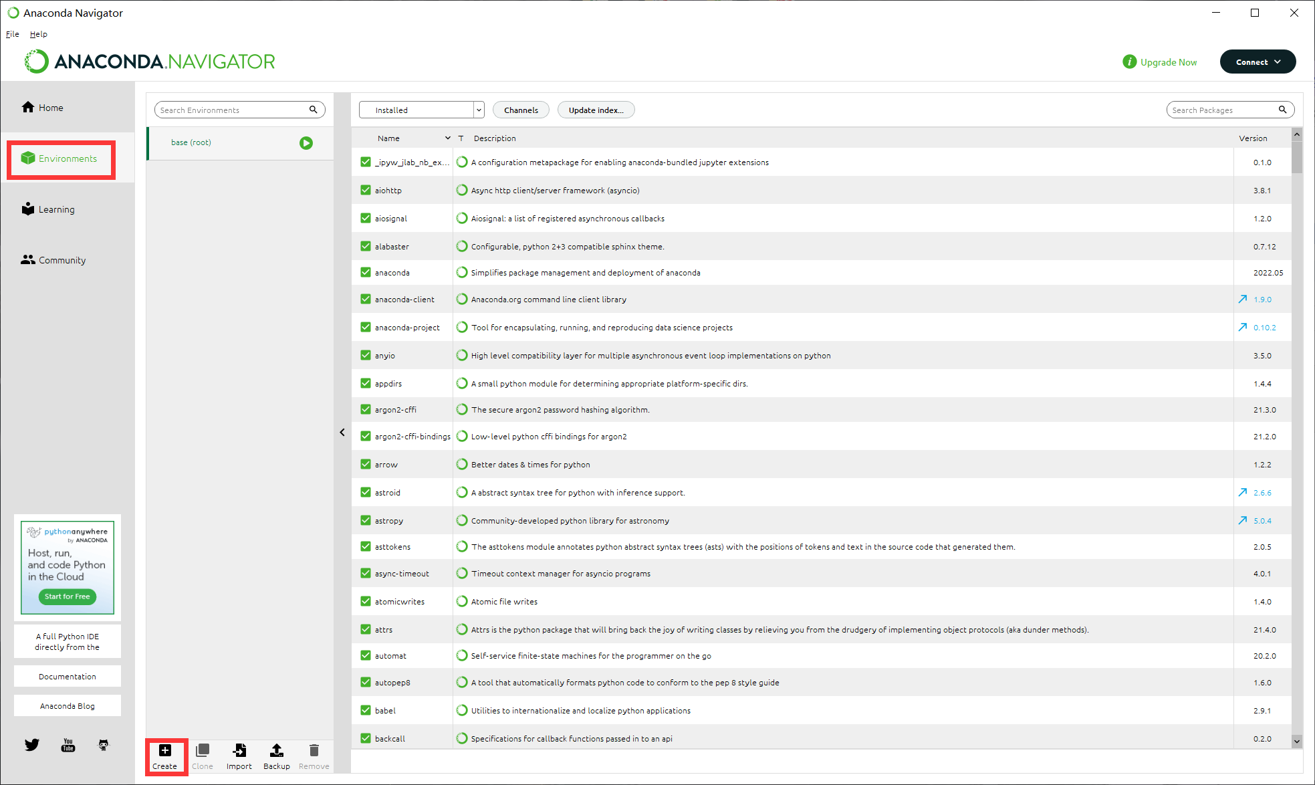Toggle the astroid package checkbox
The image size is (1315, 785).
coord(366,492)
